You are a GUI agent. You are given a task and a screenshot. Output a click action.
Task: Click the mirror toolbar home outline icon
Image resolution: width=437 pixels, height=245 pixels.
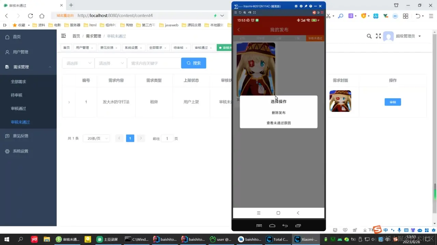(x=272, y=226)
